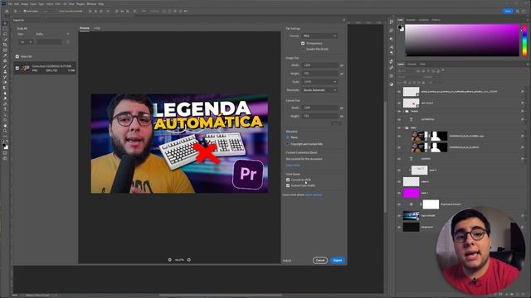Toggle the Select All checkbox

[17, 56]
